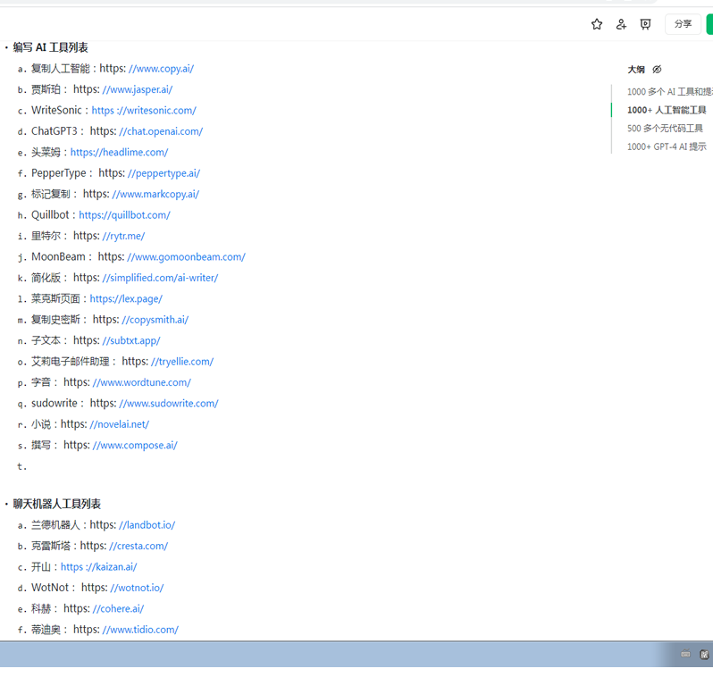This screenshot has height=677, width=713.
Task: Open the peppertype.ai link
Action: pyautogui.click(x=164, y=173)
